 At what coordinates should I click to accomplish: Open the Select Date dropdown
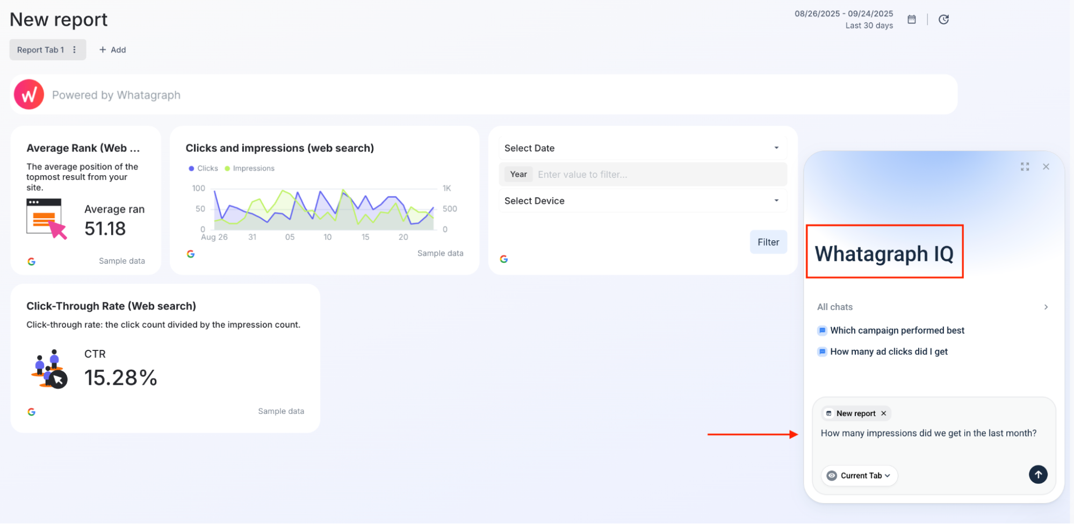(642, 148)
